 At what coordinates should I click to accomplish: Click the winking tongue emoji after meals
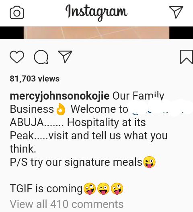point(150,162)
